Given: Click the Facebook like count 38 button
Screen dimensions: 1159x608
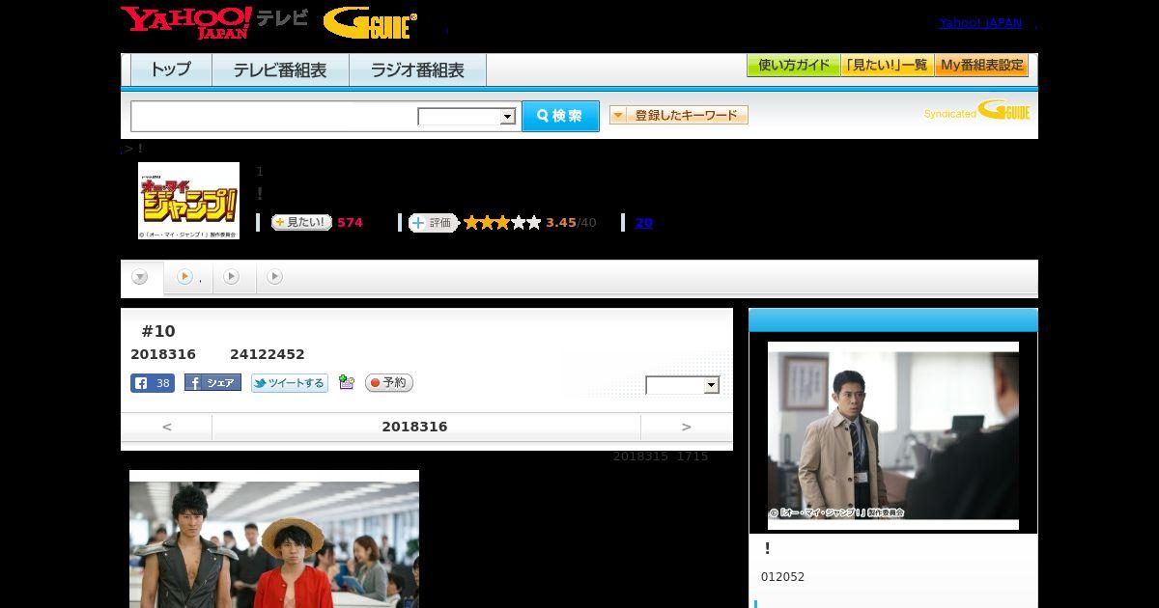Looking at the screenshot, I should (153, 383).
